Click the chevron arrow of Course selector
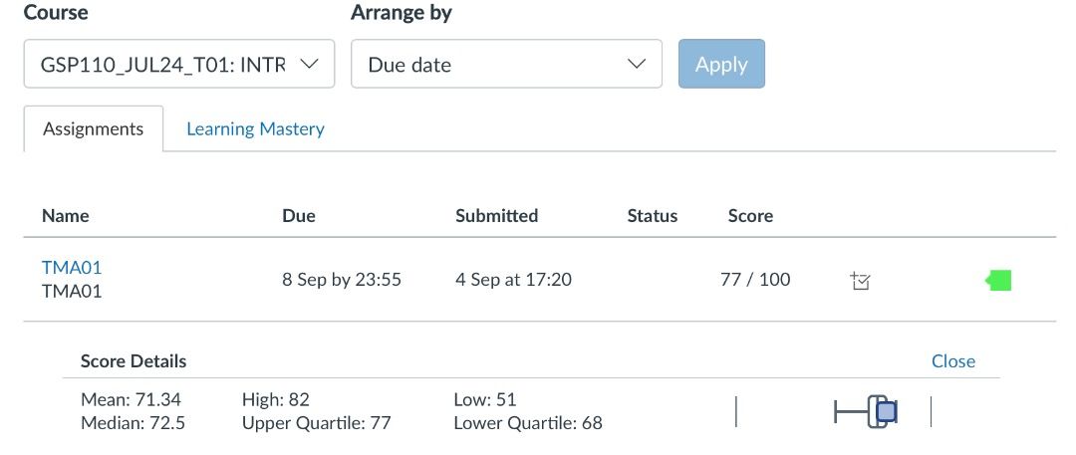The width and height of the screenshot is (1076, 455). 309,64
